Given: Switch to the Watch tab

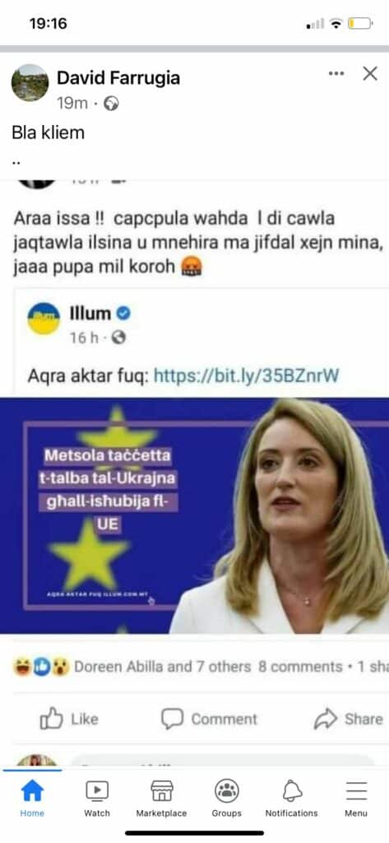Looking at the screenshot, I should coord(97,799).
